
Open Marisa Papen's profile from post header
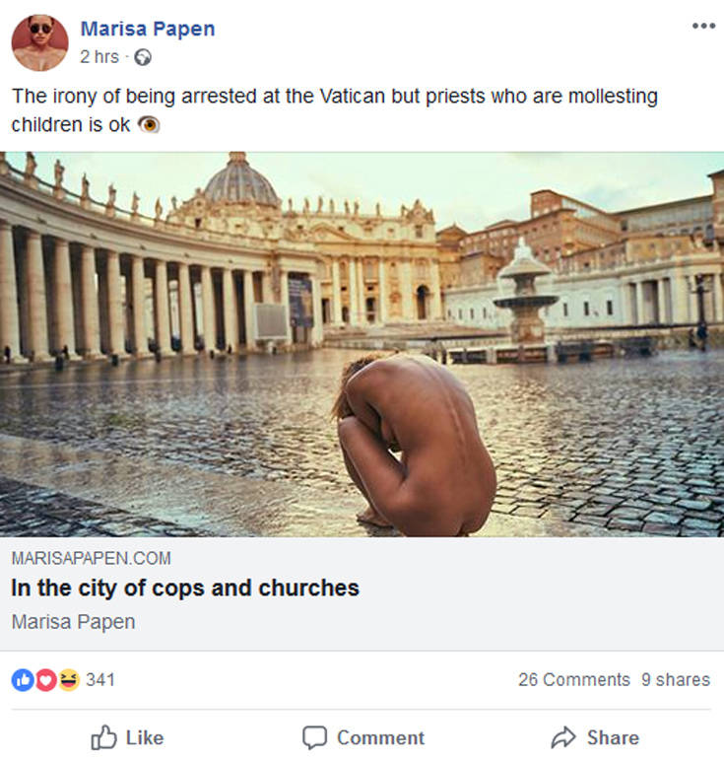point(147,29)
